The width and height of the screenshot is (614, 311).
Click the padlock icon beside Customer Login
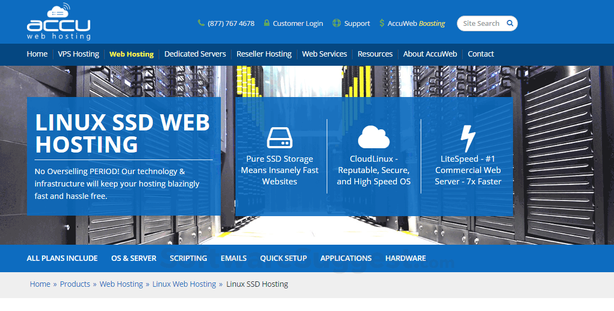pos(266,23)
